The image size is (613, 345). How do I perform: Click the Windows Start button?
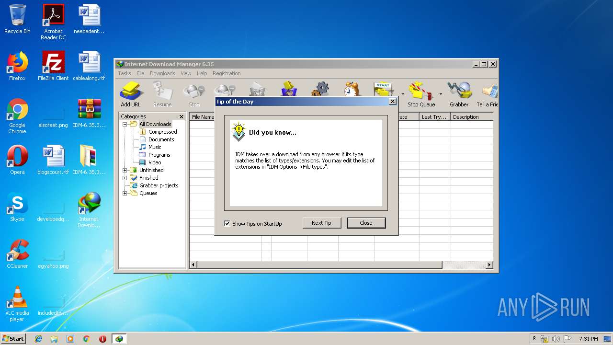(13, 339)
